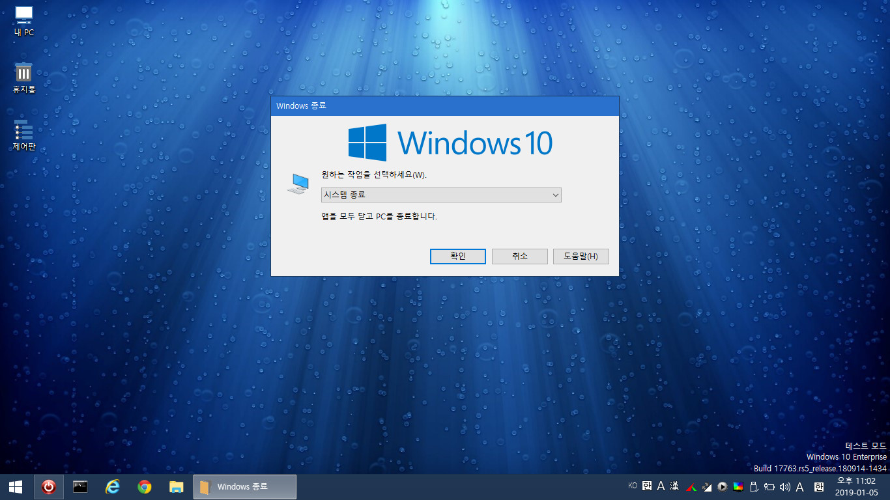Click the 확인 button

[458, 257]
